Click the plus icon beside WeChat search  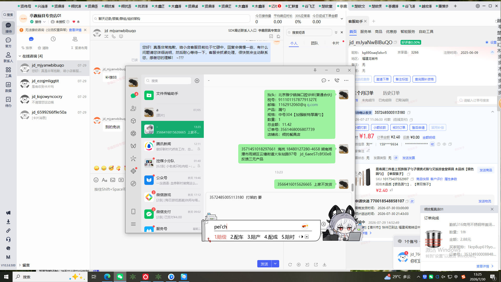[x=197, y=81]
